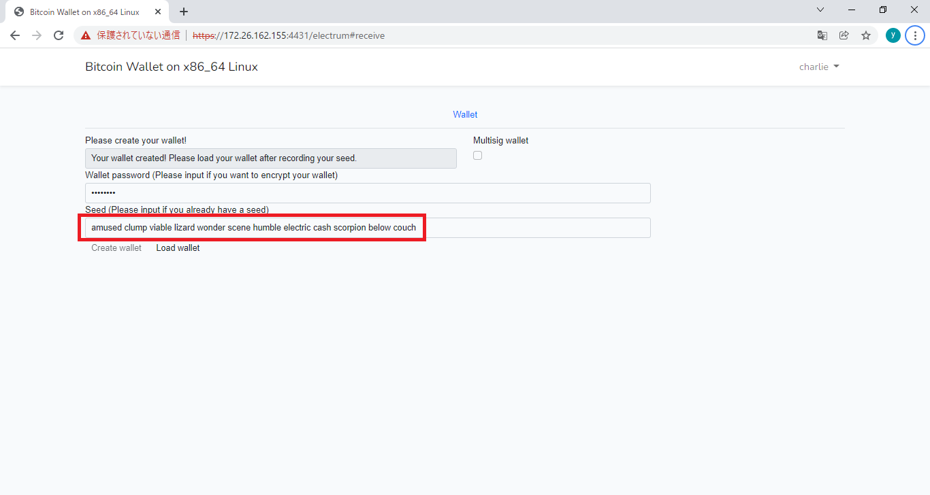This screenshot has width=930, height=495.
Task: Expand the charlie user menu arrow
Action: coord(837,66)
